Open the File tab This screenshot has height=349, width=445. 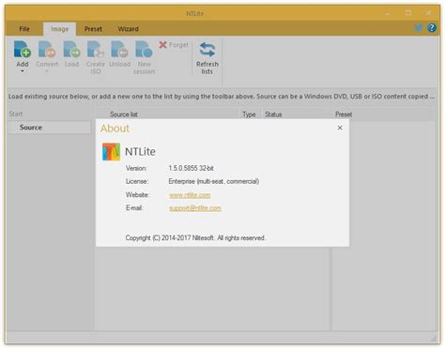[24, 29]
